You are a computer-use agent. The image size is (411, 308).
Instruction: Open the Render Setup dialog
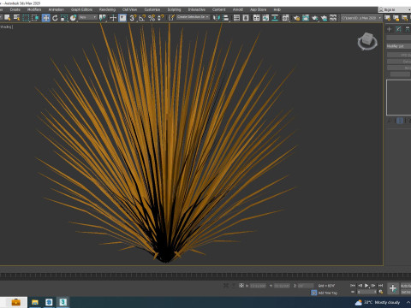coord(296,18)
